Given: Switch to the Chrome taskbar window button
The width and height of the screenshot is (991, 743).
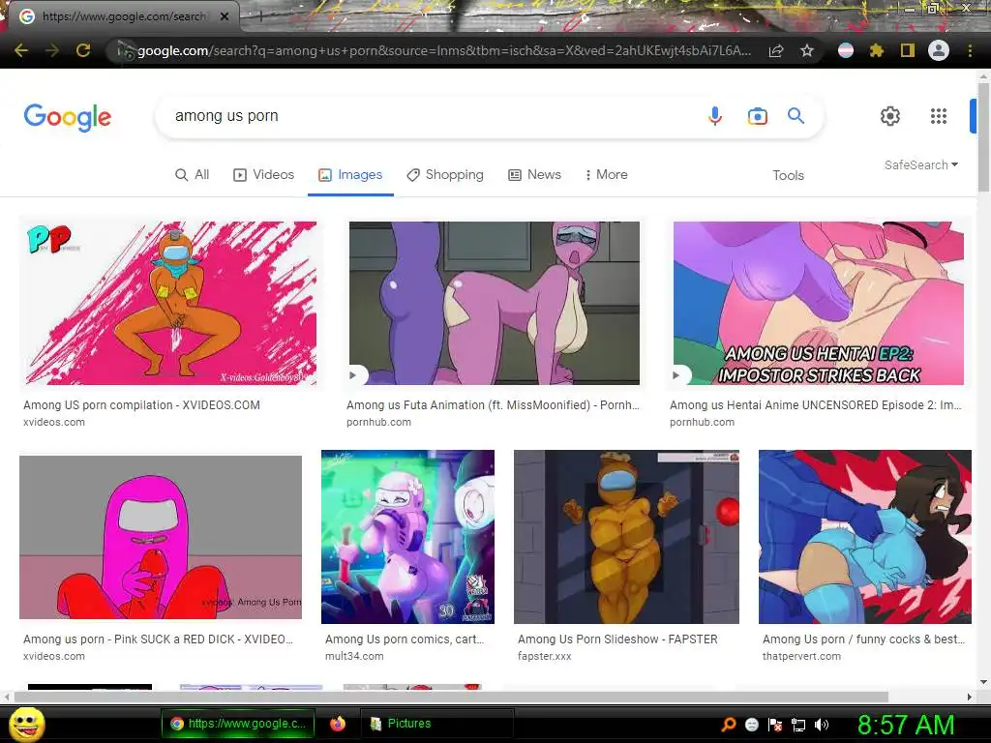Looking at the screenshot, I should pyautogui.click(x=238, y=724).
